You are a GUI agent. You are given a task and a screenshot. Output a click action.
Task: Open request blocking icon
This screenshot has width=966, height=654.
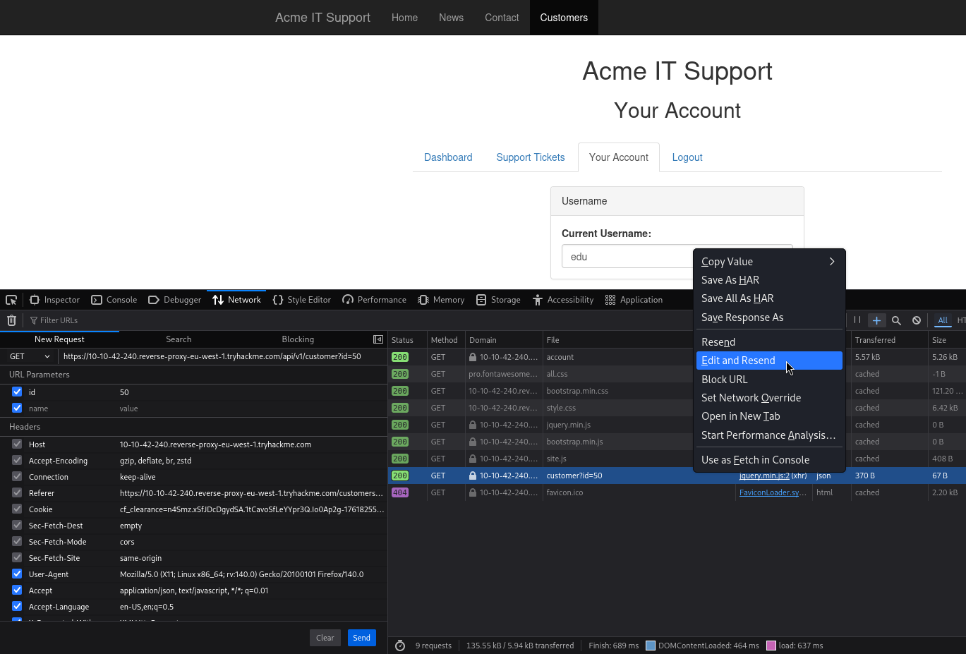917,320
